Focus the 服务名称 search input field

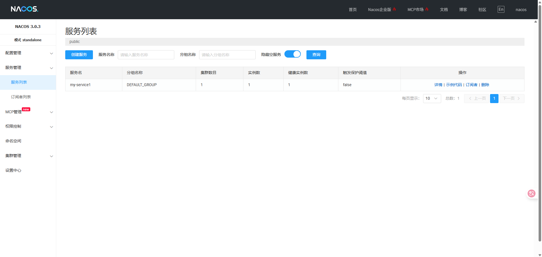click(146, 55)
